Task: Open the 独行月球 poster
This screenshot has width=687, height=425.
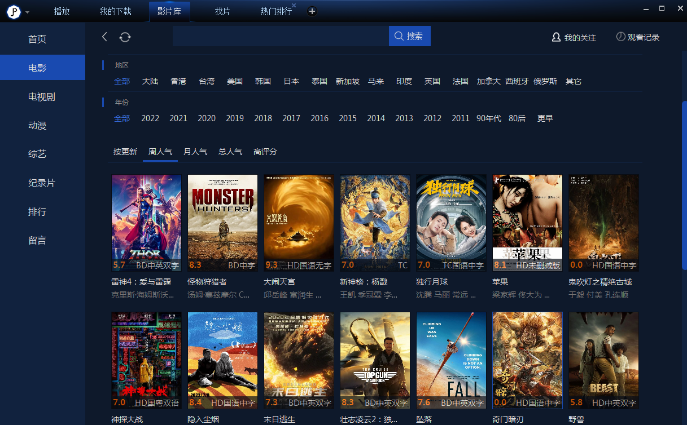Action: (452, 223)
